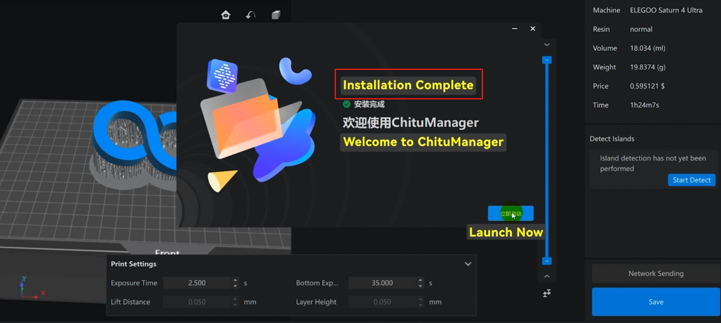Click the layer flip icon below the slider
The image size is (721, 323).
(x=547, y=293)
